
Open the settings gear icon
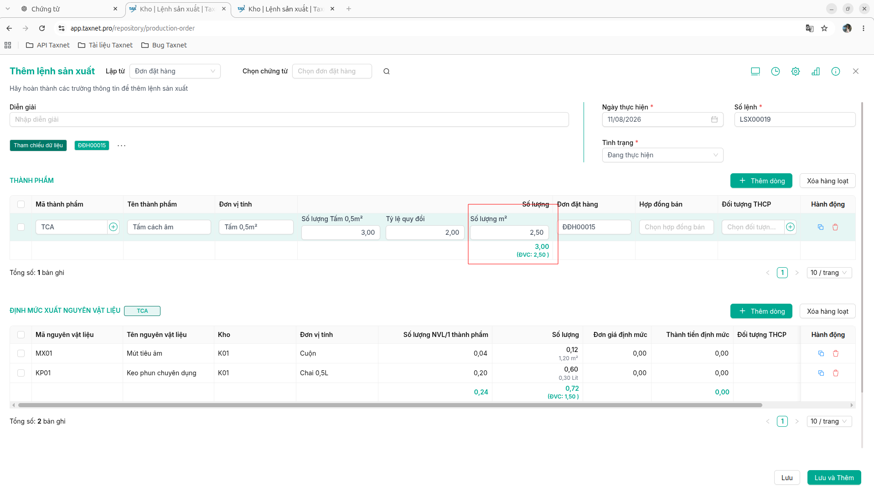795,71
